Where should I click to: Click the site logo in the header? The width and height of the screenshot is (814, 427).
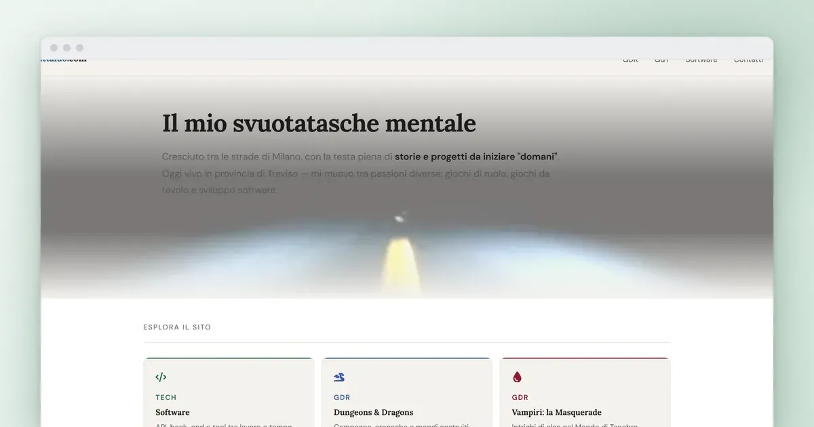click(64, 60)
